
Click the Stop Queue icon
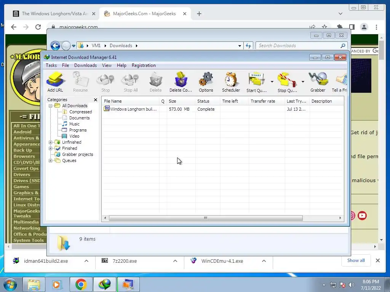click(x=287, y=82)
